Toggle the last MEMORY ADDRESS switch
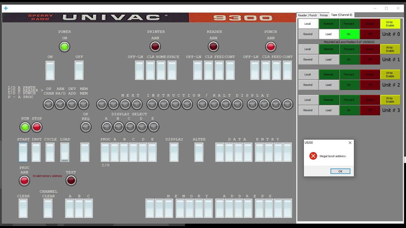Screen dimensions: 406x228 pos(287,208)
